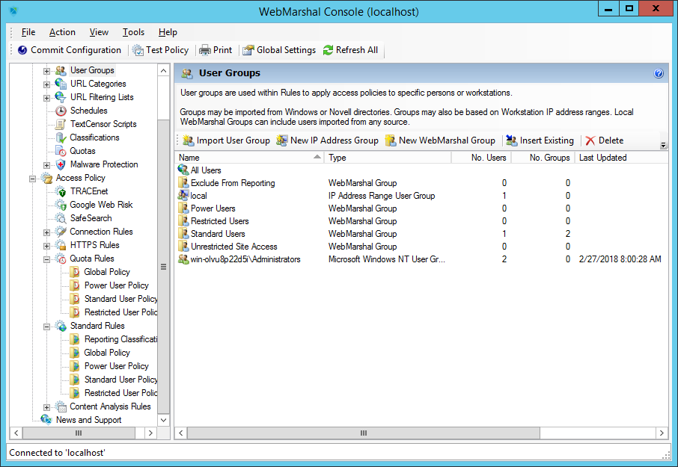Open the Malware Protection tree item

click(x=103, y=164)
